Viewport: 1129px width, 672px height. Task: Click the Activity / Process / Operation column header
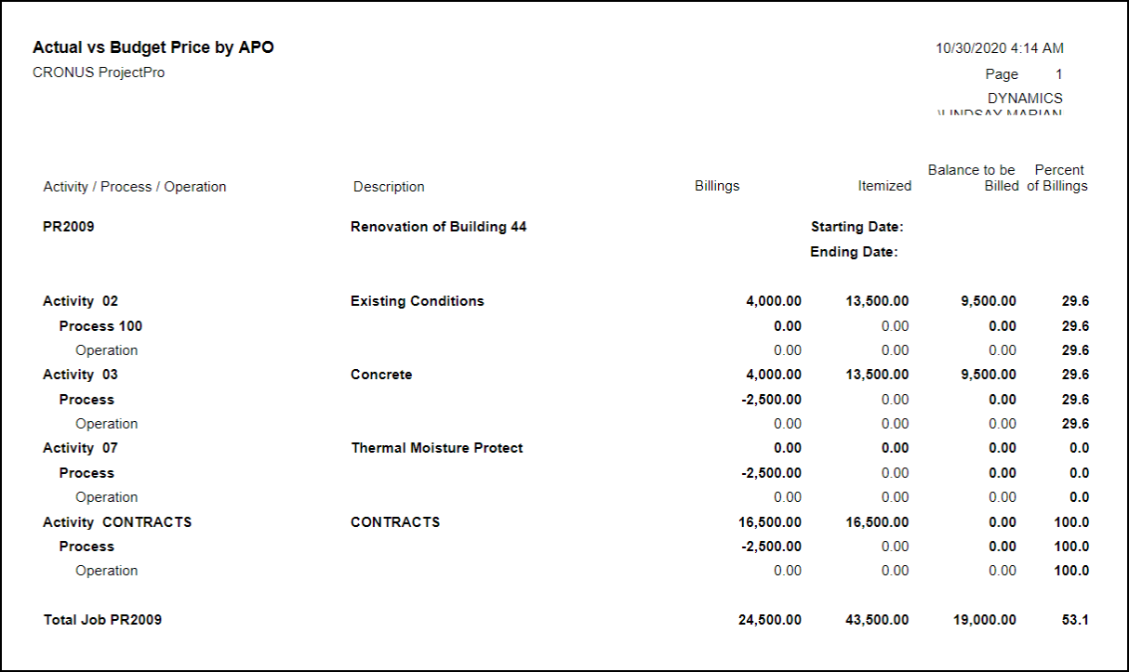[135, 187]
